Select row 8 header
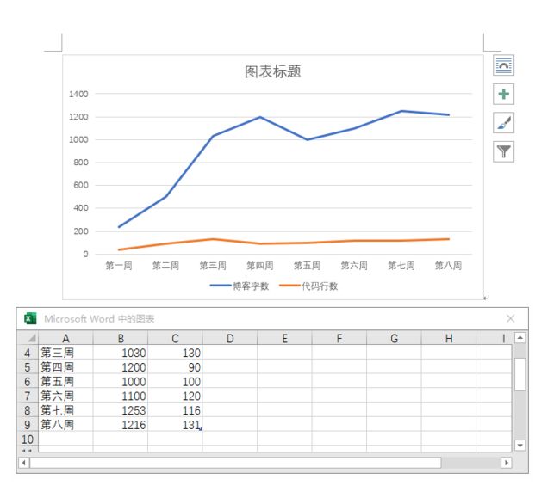The height and width of the screenshot is (498, 560). point(28,410)
